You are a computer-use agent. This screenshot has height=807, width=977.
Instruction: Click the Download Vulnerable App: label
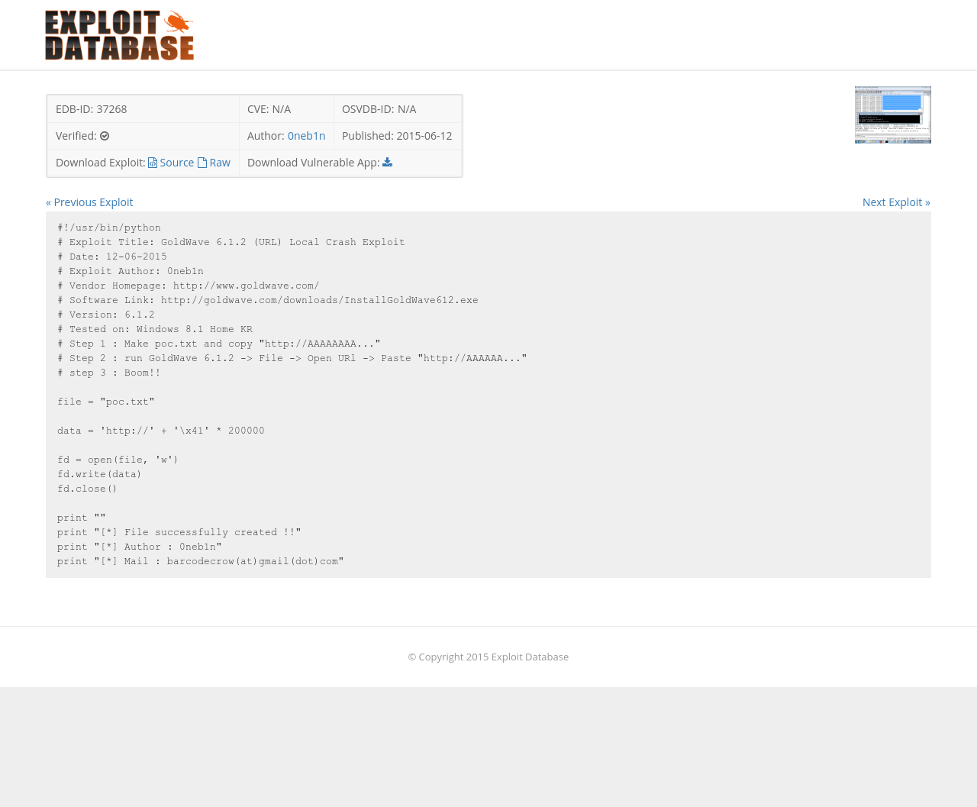click(313, 163)
